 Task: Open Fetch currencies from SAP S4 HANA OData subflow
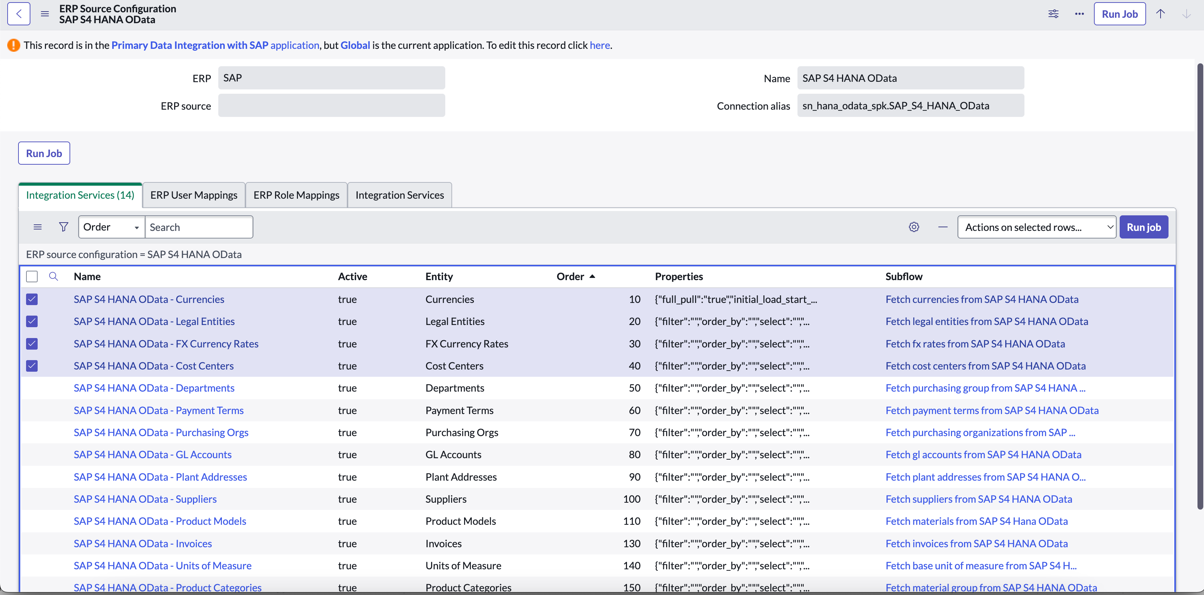[x=982, y=299]
